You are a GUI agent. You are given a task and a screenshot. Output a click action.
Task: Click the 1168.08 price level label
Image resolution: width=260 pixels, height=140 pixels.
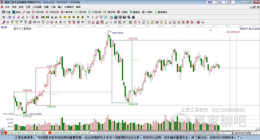133,104
